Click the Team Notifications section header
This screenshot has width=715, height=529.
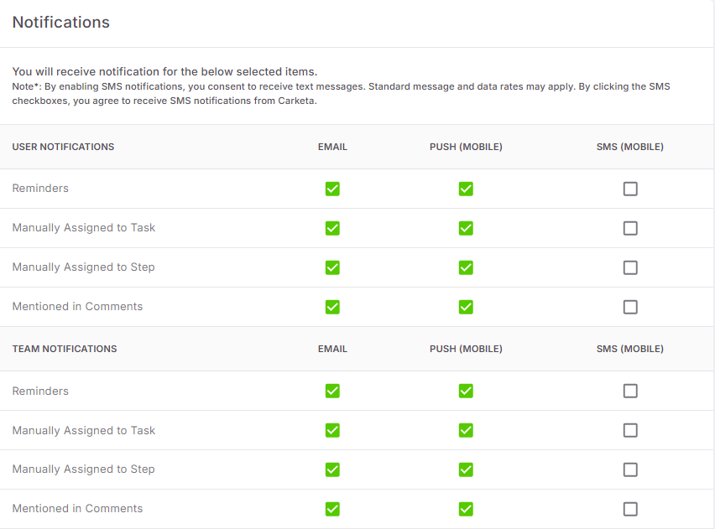click(x=65, y=349)
